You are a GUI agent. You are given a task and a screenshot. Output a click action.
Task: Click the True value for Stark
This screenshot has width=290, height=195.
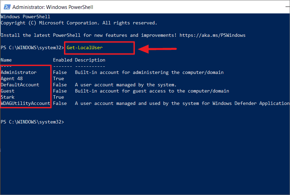[x=58, y=97]
